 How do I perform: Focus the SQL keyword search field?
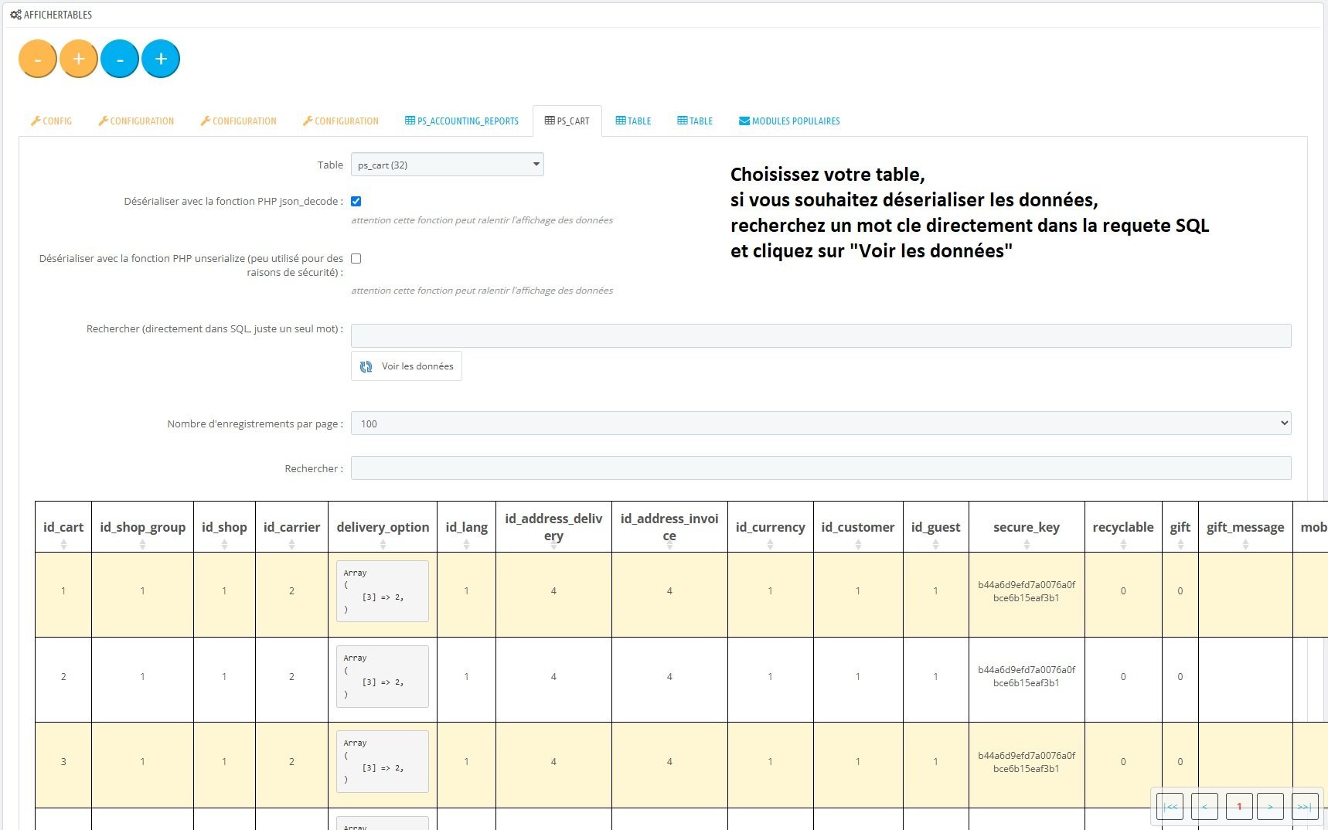pyautogui.click(x=821, y=335)
